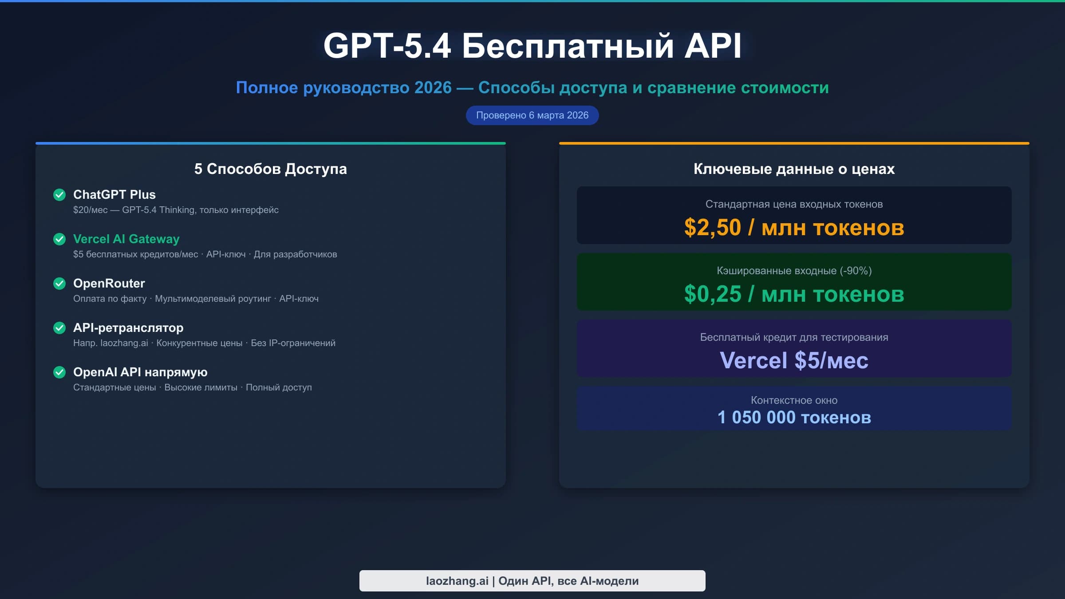This screenshot has height=599, width=1065.
Task: Click the 'ChatGPT Plus' item title
Action: point(114,194)
